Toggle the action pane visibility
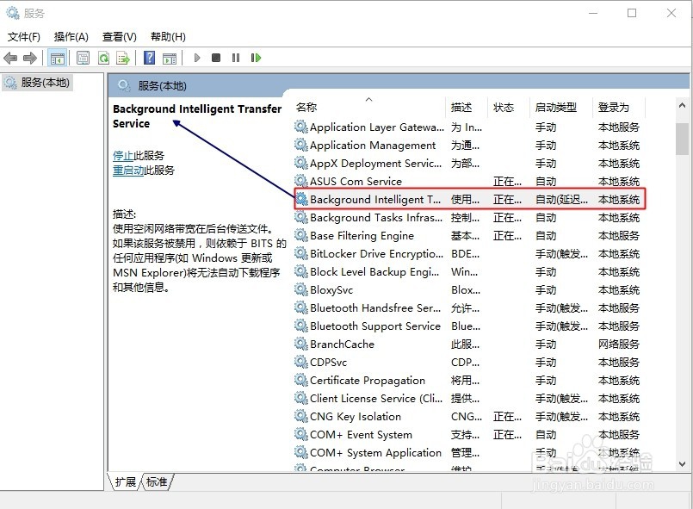The width and height of the screenshot is (693, 509). [171, 58]
